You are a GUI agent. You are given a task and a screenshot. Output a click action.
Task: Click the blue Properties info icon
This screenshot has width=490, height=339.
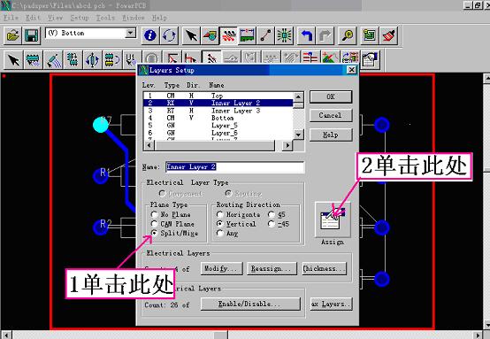[150, 35]
